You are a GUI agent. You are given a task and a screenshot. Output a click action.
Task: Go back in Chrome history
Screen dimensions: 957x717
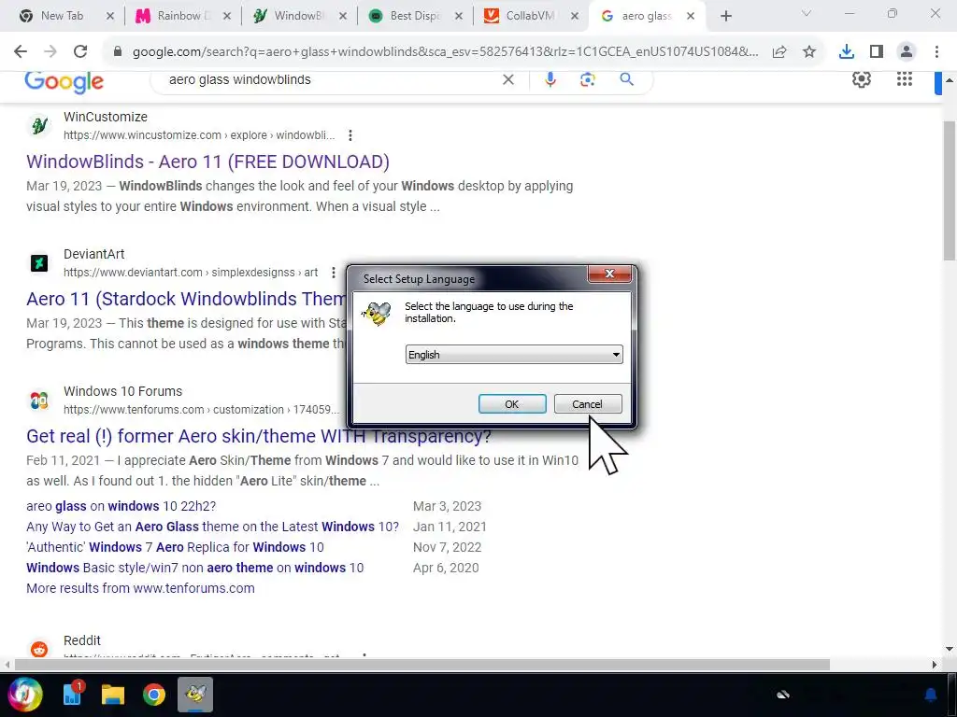21,51
